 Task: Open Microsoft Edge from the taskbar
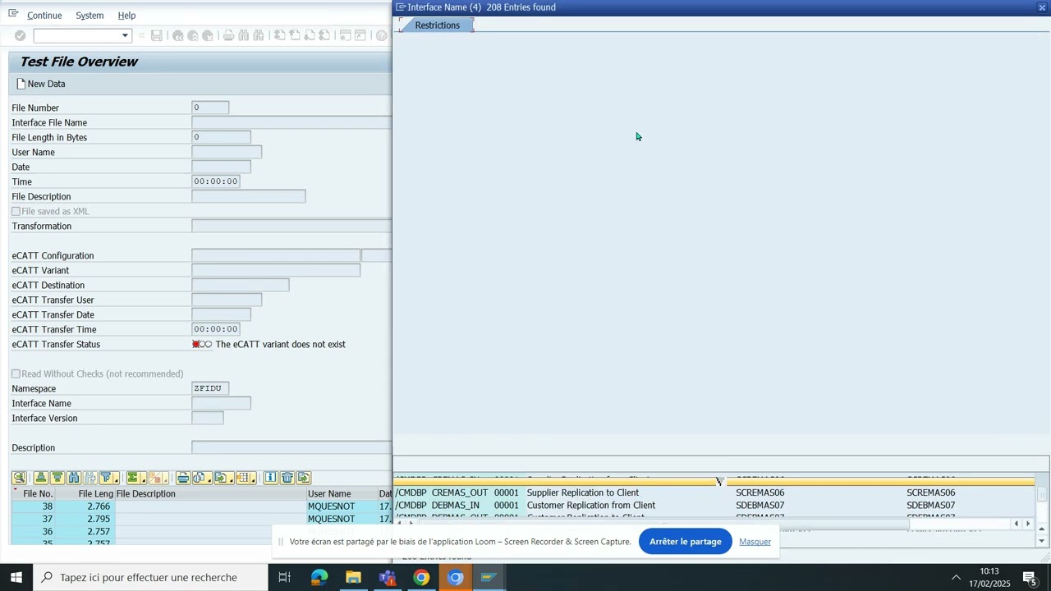pos(319,577)
